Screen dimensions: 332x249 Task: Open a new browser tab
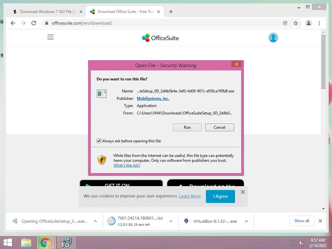click(x=171, y=12)
